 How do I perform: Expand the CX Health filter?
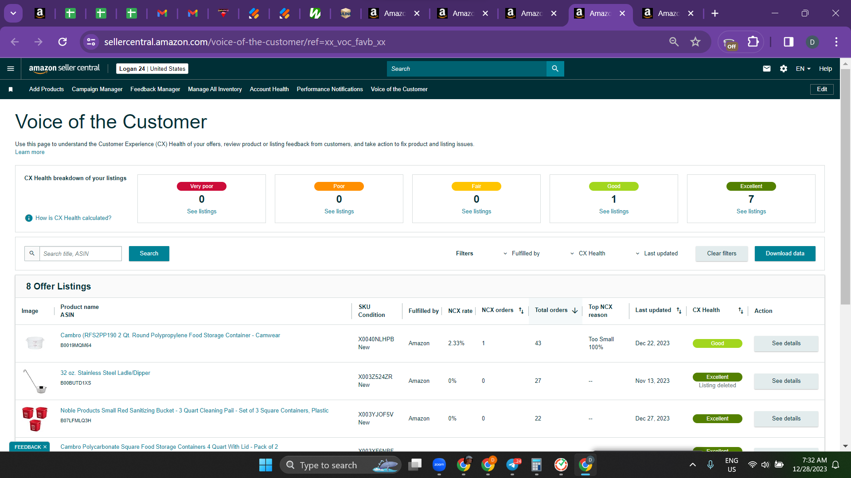(x=587, y=254)
